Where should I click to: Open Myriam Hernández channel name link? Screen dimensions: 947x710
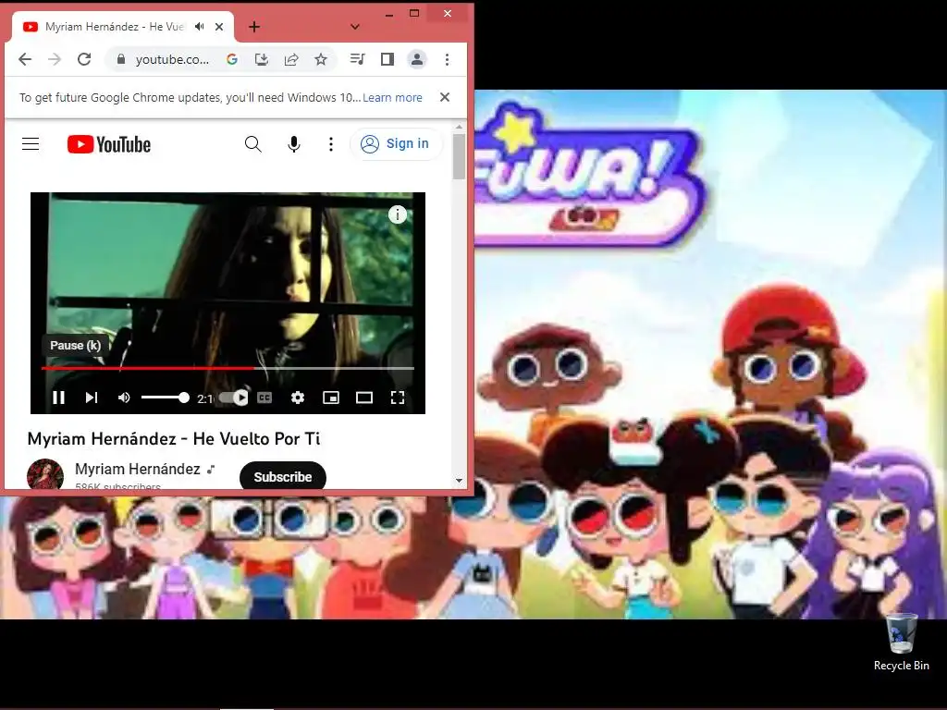click(x=138, y=469)
